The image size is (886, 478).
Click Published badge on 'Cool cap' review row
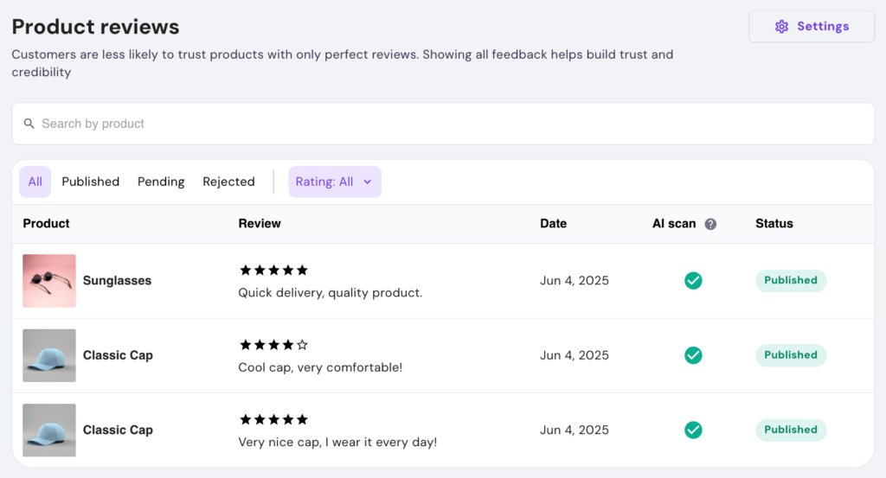click(790, 355)
